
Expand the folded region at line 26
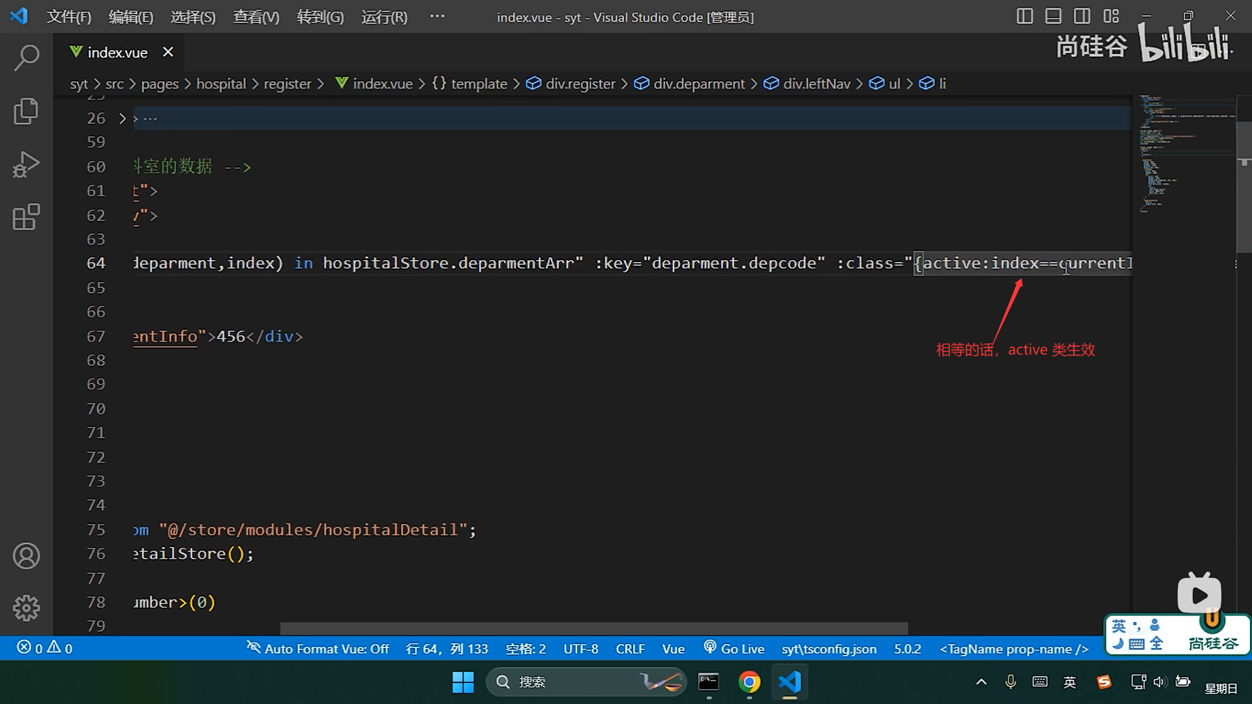coord(122,119)
